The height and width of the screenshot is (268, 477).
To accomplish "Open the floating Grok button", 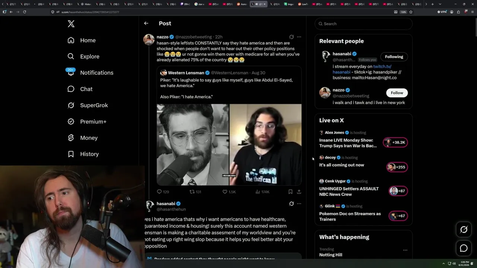I will pyautogui.click(x=464, y=230).
